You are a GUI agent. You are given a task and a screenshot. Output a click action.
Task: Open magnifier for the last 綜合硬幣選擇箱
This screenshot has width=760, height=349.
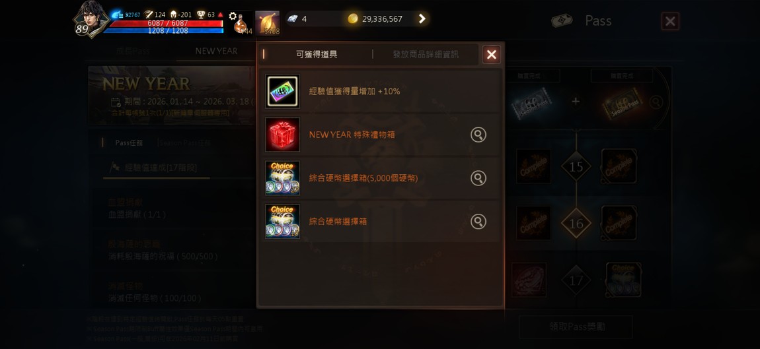pos(478,222)
